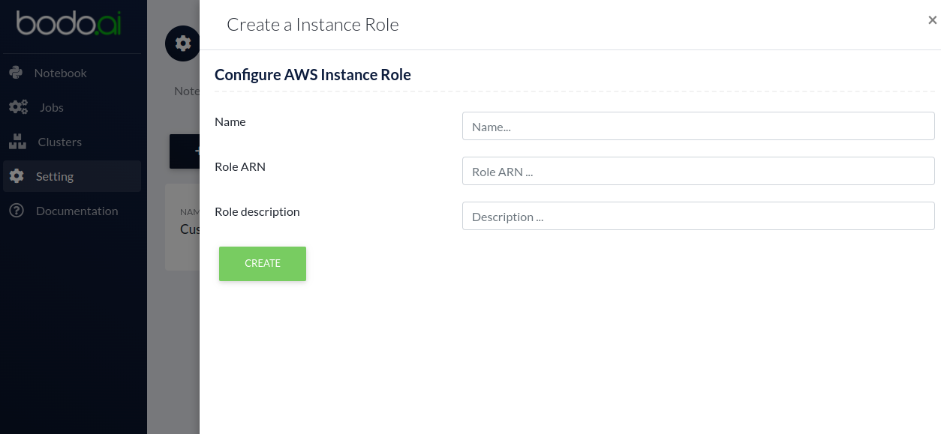Click the 'Role ARN' label
941x434 pixels.
(x=240, y=166)
